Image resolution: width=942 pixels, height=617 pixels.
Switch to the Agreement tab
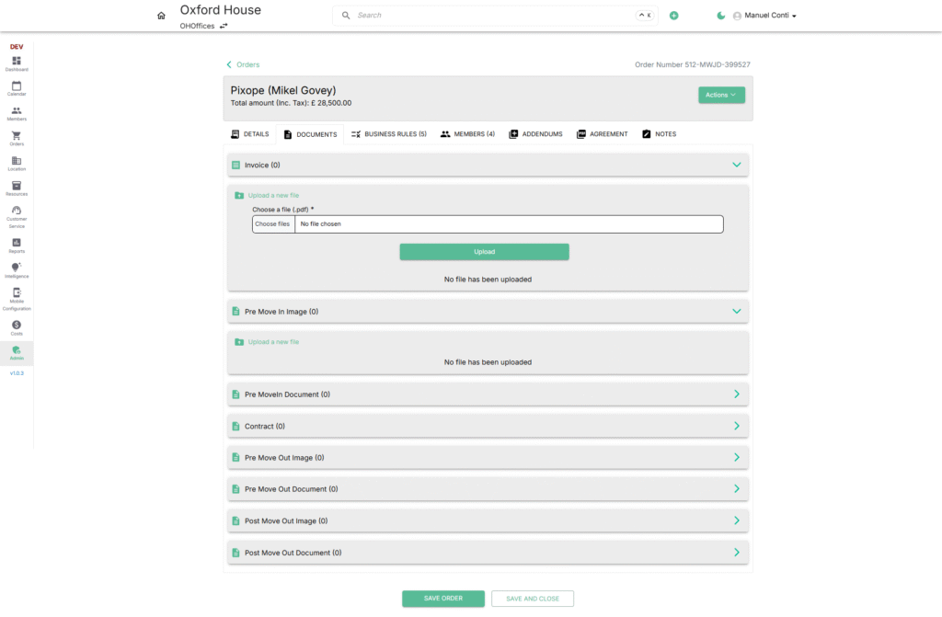[x=603, y=134]
